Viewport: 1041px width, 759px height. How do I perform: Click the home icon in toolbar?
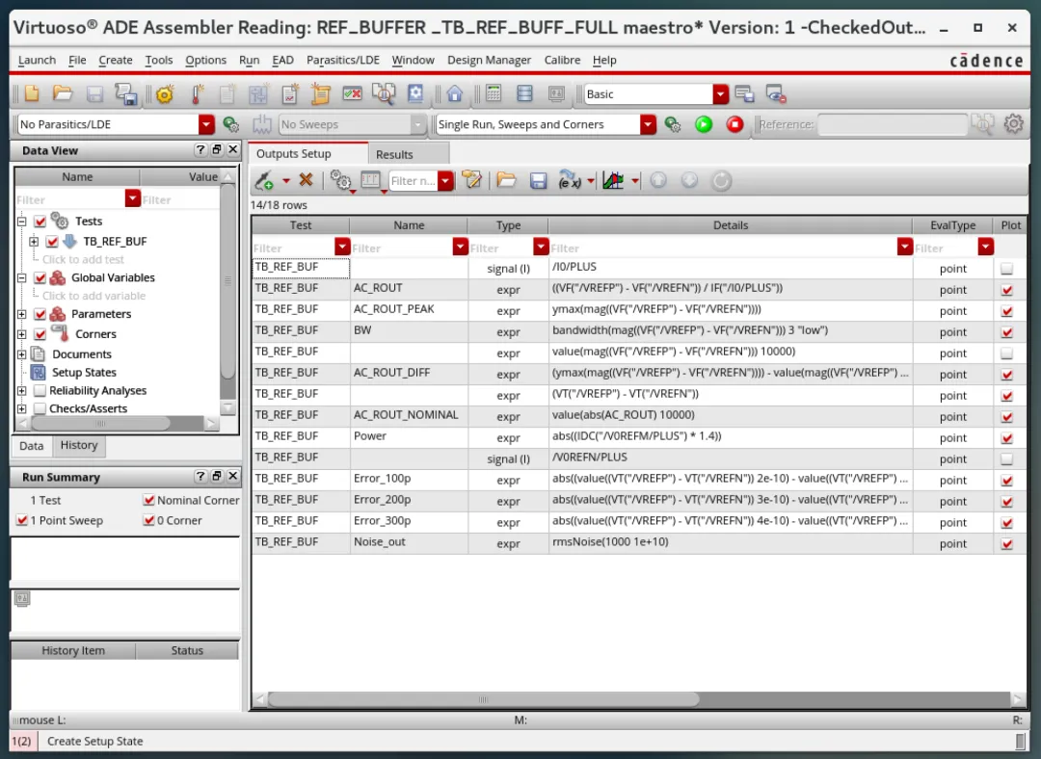click(455, 93)
